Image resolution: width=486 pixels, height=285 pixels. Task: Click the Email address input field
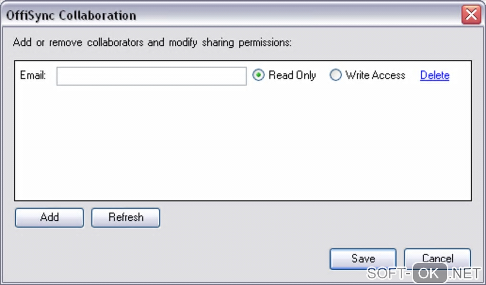click(x=151, y=76)
